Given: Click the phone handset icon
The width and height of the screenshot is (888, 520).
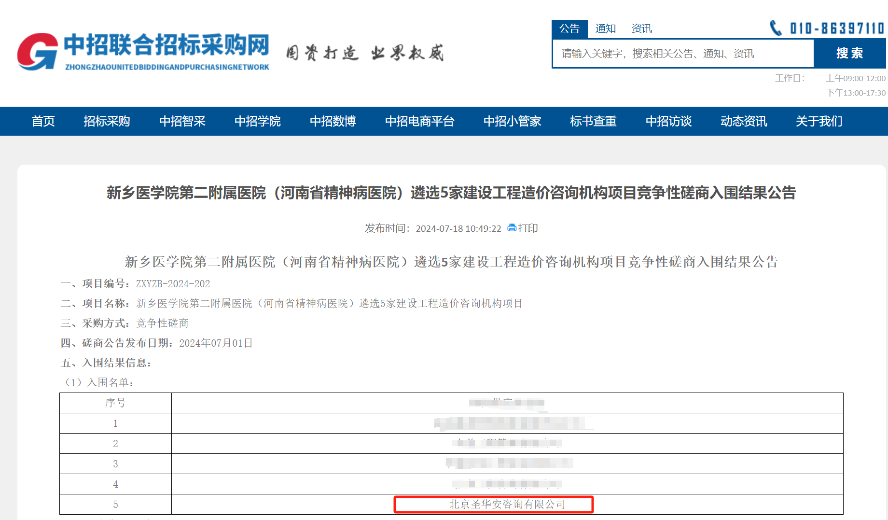Looking at the screenshot, I should (776, 28).
